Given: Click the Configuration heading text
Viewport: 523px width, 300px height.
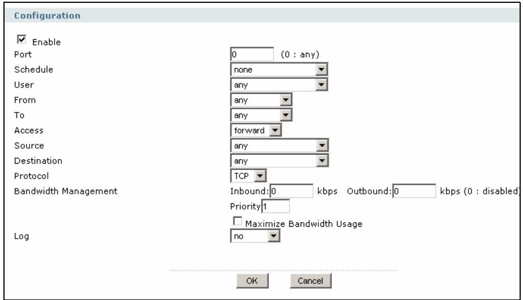Looking at the screenshot, I should click(47, 16).
